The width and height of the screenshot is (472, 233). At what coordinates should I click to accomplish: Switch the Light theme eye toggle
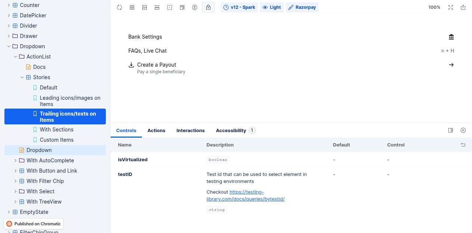(x=272, y=7)
